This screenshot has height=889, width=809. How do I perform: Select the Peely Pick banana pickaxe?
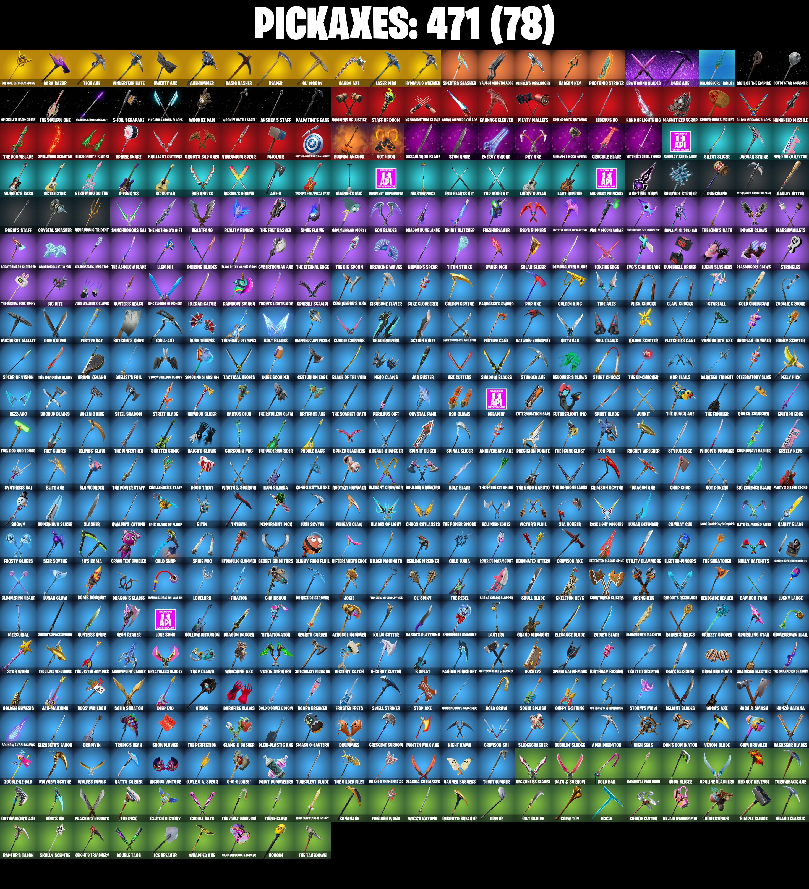coord(790,362)
